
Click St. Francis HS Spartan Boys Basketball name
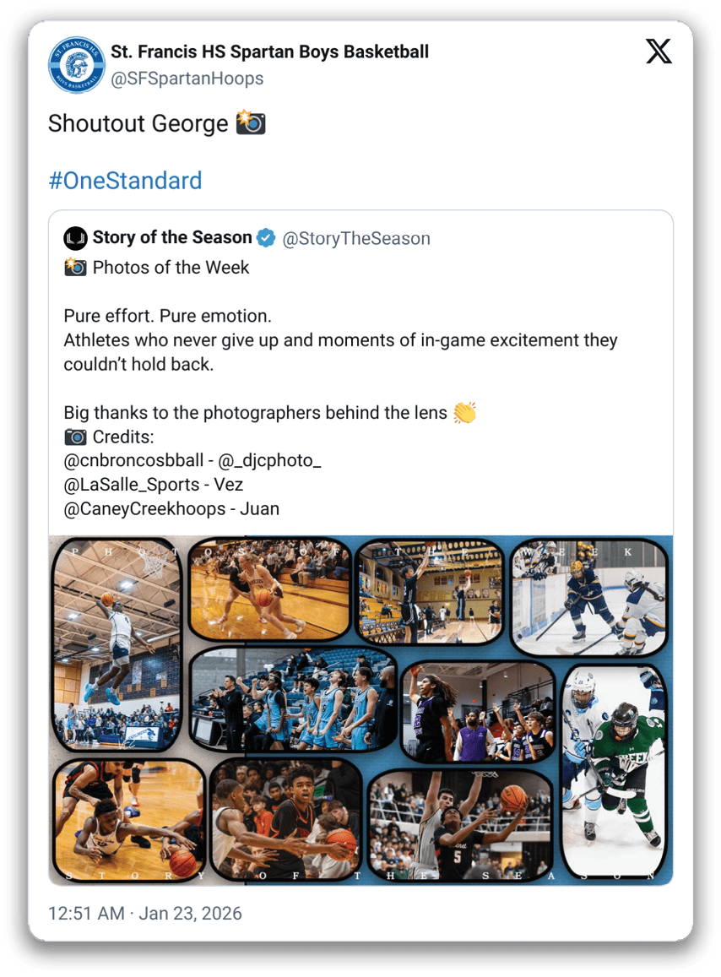(x=270, y=52)
